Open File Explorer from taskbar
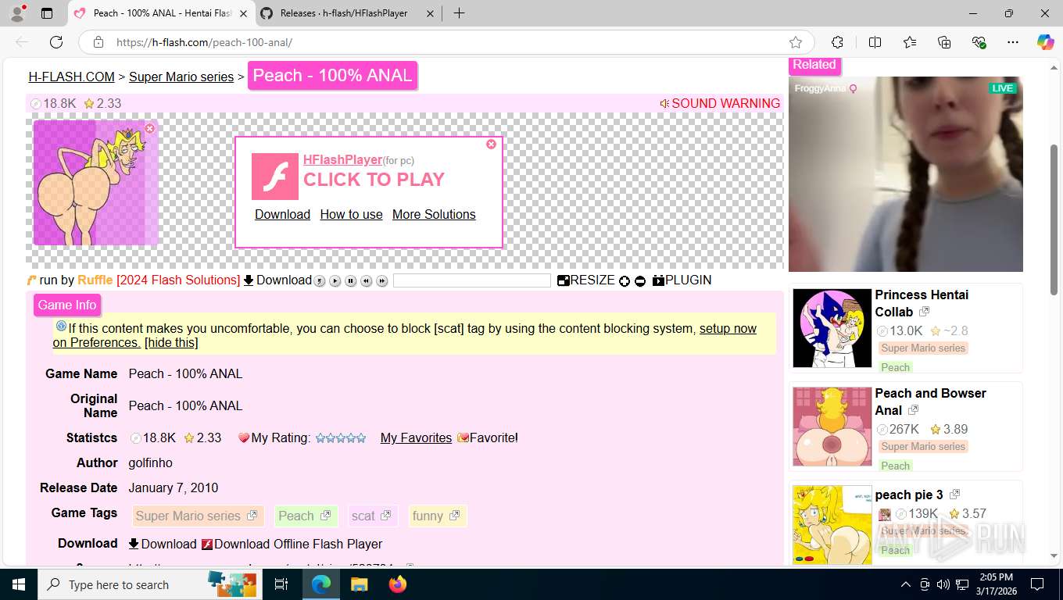 coord(359,584)
